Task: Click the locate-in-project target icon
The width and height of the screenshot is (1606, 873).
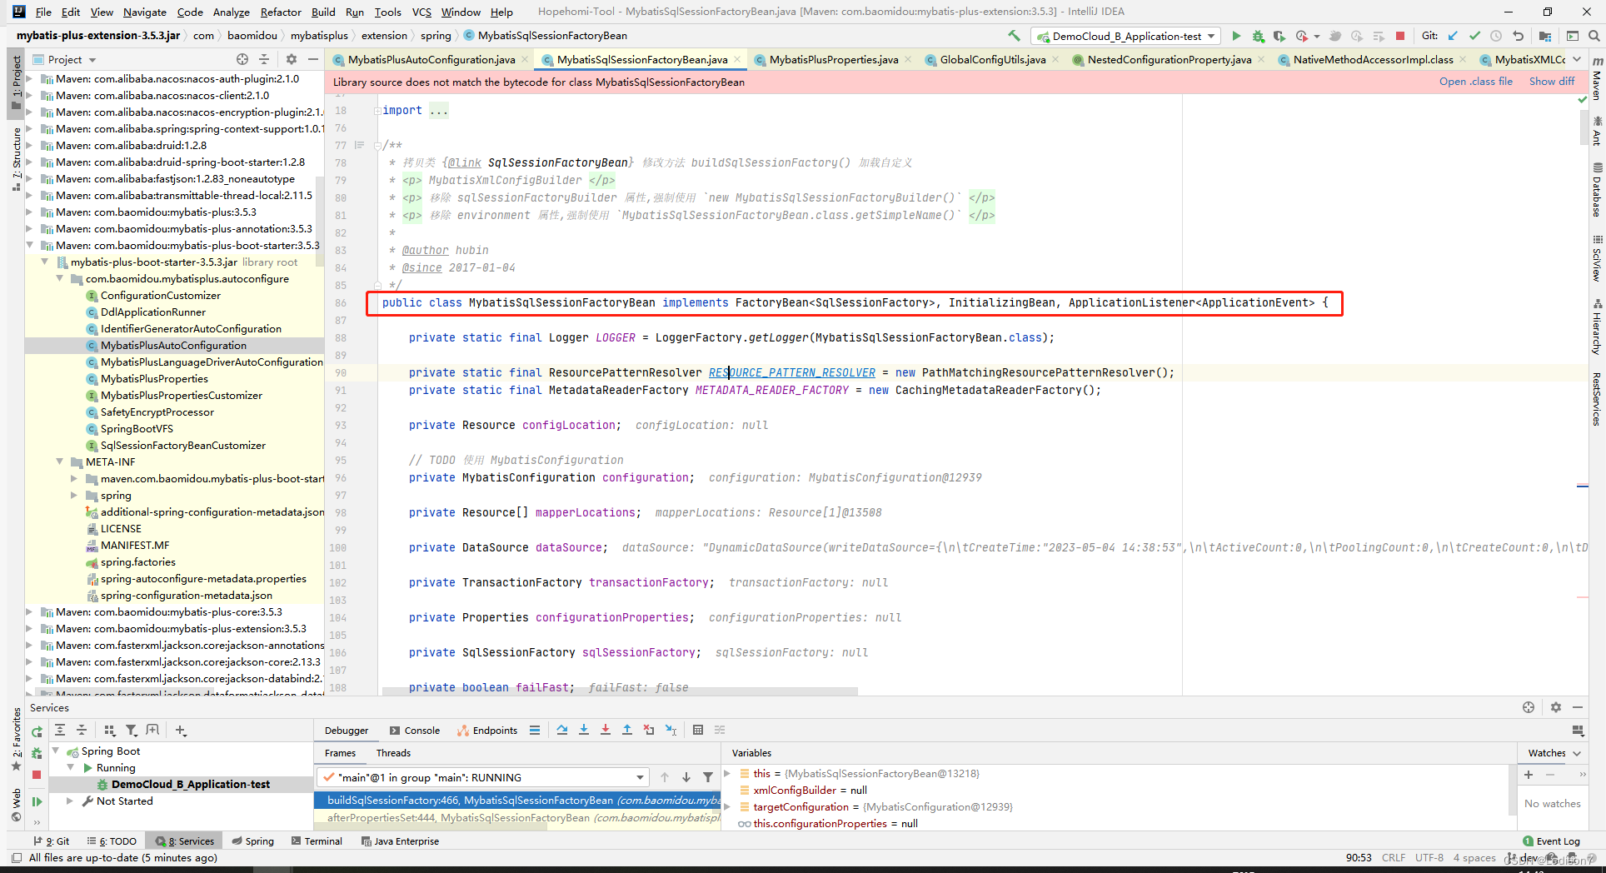Action: point(242,59)
